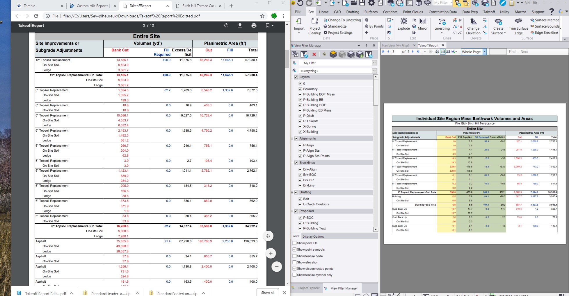The width and height of the screenshot is (569, 296).
Task: Open the Whole Page zoom dropdown
Action: pos(485,52)
